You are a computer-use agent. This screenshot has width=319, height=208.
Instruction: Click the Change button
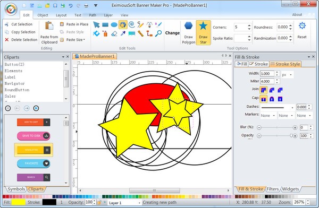click(172, 33)
